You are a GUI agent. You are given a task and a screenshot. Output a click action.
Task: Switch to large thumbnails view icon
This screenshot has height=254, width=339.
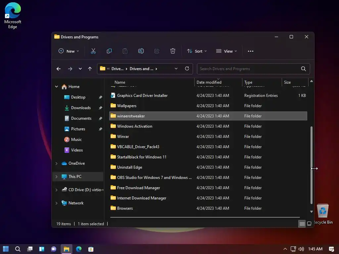pos(309,224)
